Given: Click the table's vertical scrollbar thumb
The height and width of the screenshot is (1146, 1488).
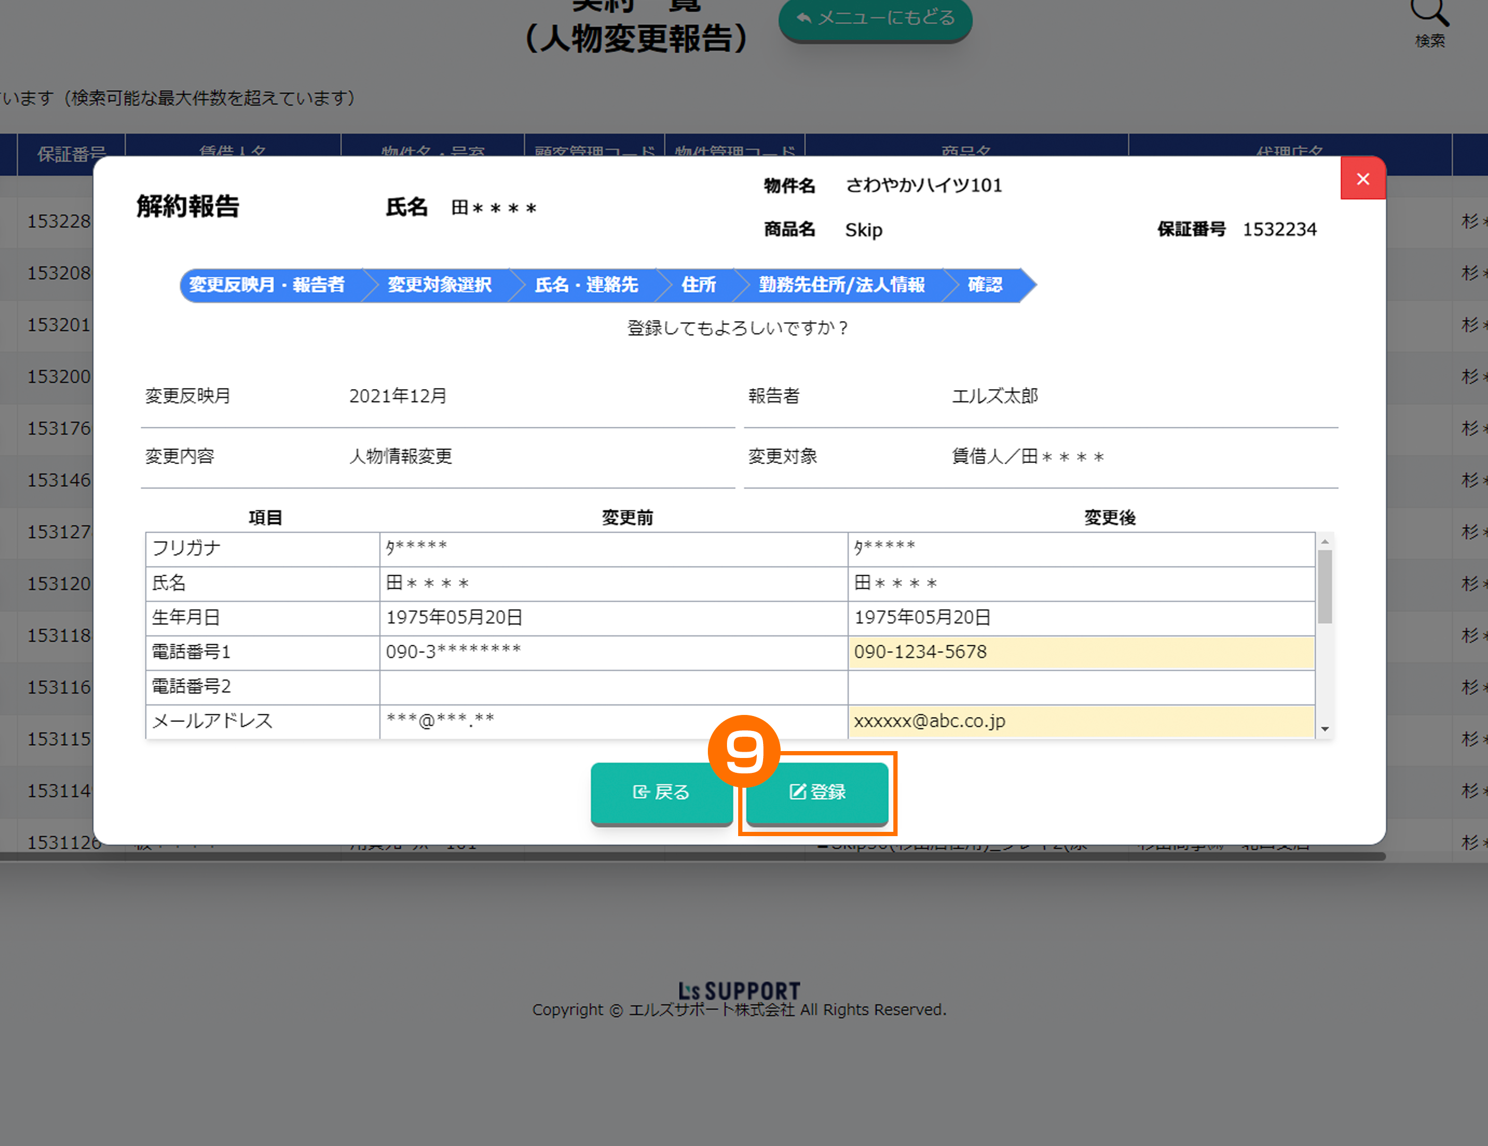Looking at the screenshot, I should click(x=1324, y=586).
